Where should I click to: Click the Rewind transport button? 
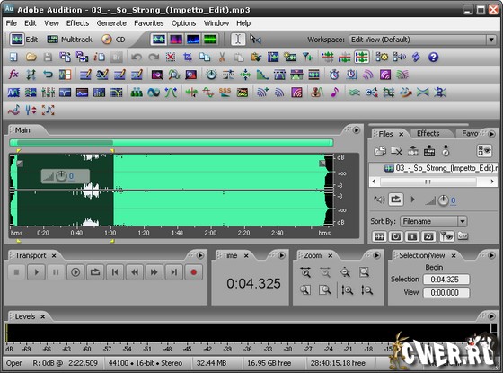click(135, 272)
